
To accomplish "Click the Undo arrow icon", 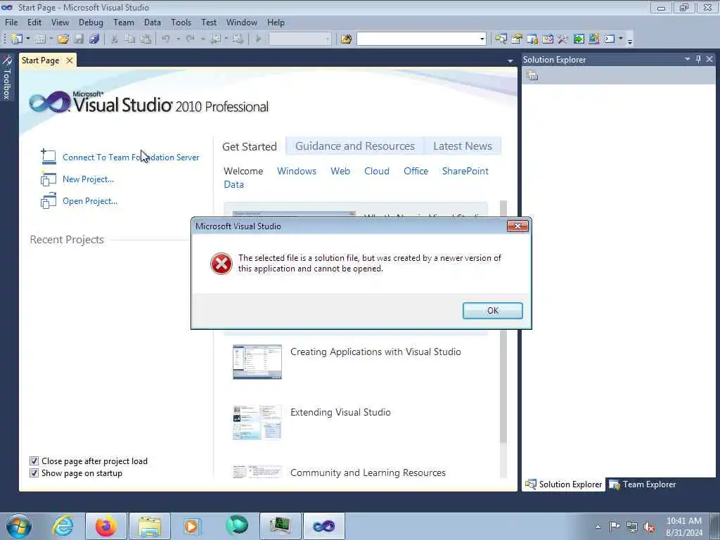I will click(166, 39).
